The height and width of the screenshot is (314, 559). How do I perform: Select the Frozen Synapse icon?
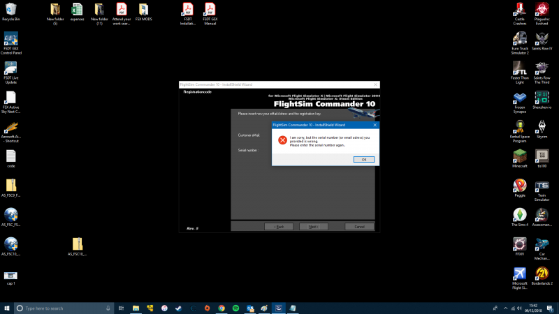point(519,102)
